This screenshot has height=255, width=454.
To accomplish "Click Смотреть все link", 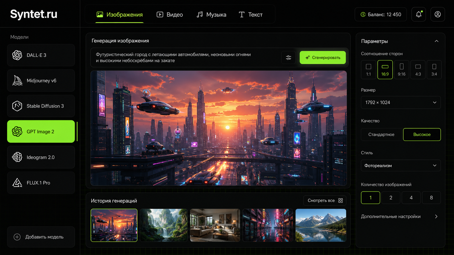I will coord(325,201).
